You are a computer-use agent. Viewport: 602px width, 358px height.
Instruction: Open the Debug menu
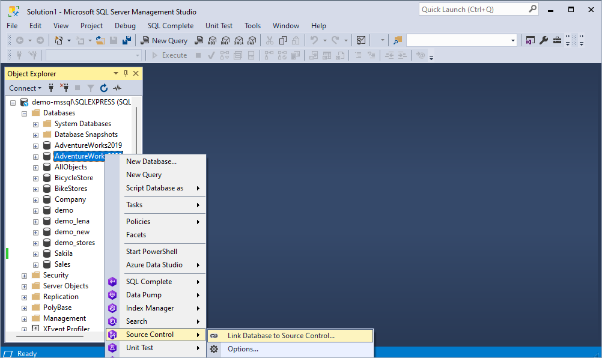point(125,26)
